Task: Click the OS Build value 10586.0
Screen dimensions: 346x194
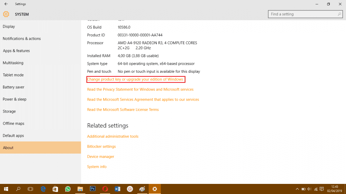Action: pos(124,27)
